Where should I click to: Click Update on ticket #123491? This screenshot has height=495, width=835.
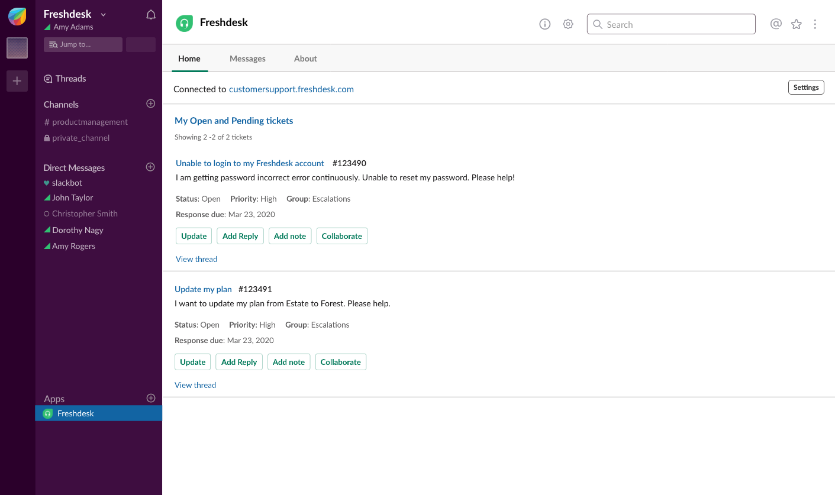[x=192, y=362]
